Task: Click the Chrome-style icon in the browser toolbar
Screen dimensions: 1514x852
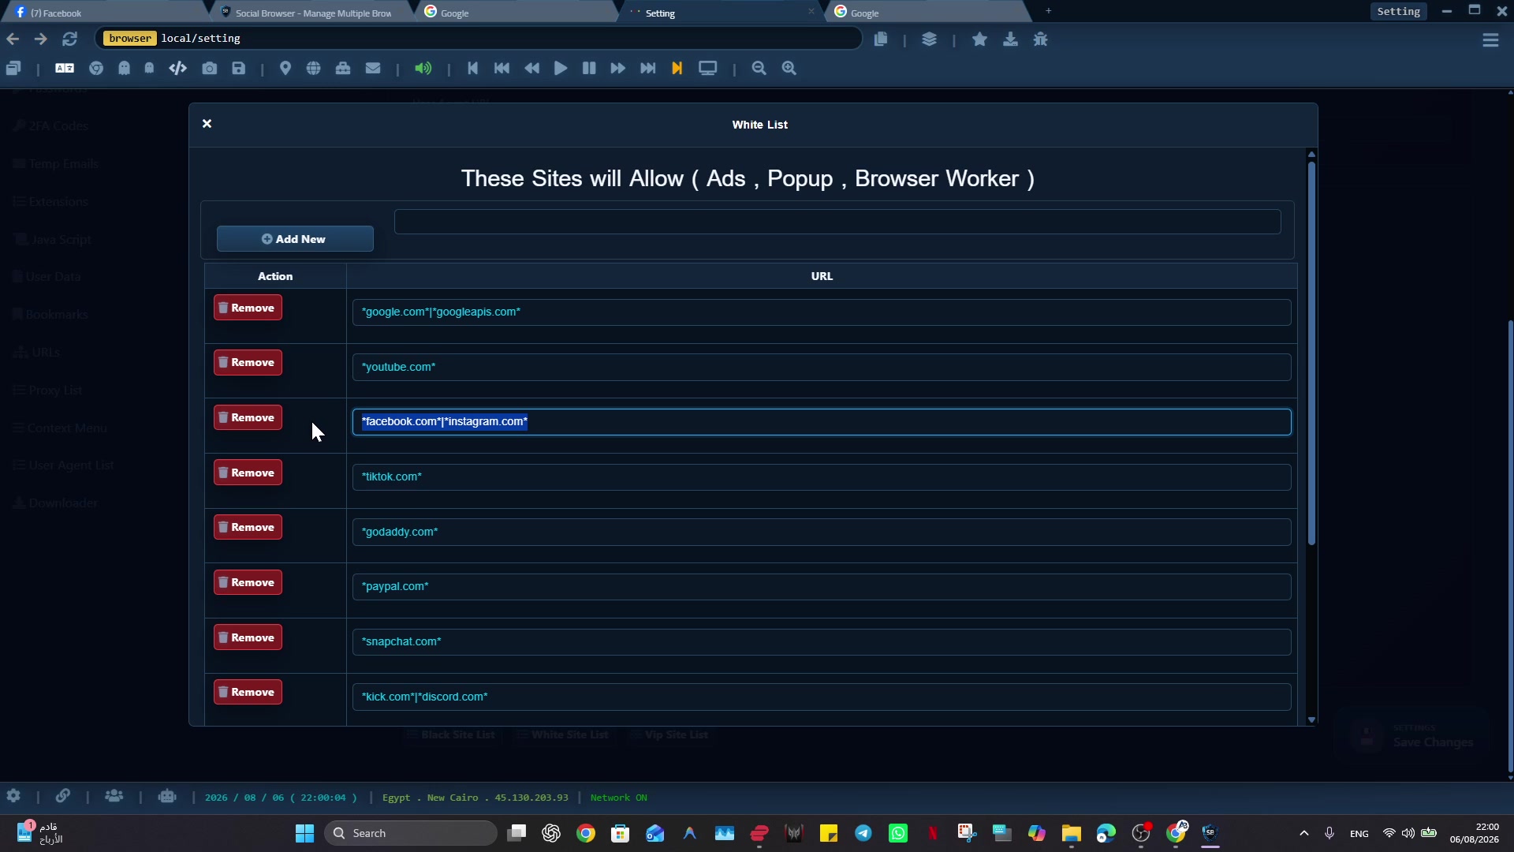Action: coord(96,69)
